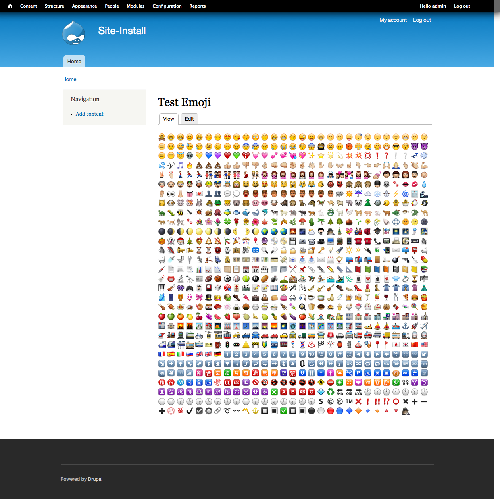Click the rocket emoji

pos(415,326)
